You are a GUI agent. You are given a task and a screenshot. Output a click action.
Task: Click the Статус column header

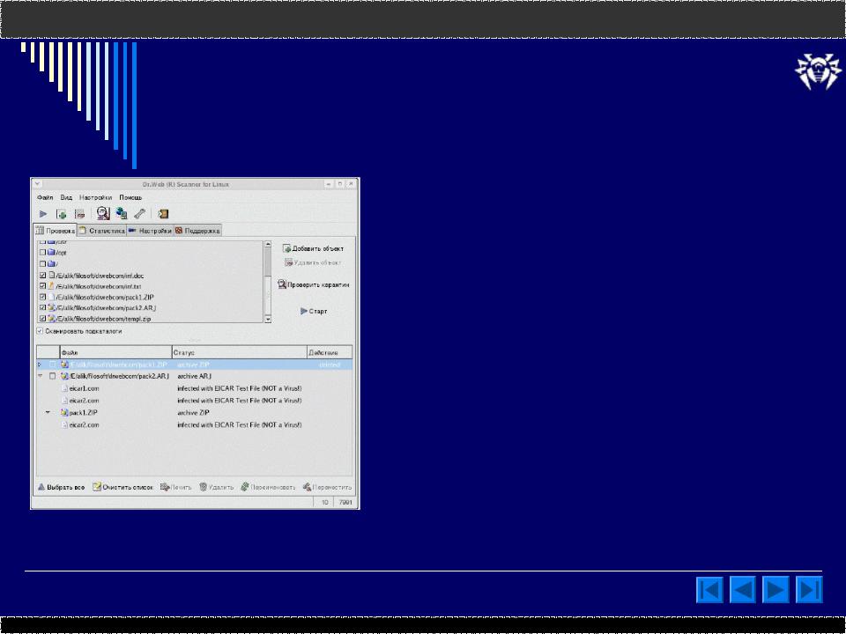[240, 352]
